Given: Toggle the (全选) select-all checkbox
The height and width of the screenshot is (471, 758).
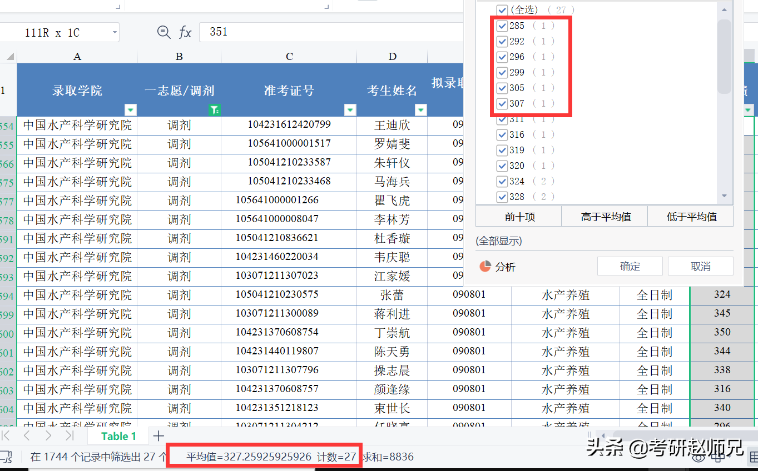Looking at the screenshot, I should [x=502, y=9].
